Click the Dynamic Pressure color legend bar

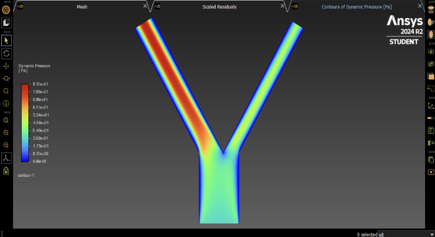[x=25, y=122]
